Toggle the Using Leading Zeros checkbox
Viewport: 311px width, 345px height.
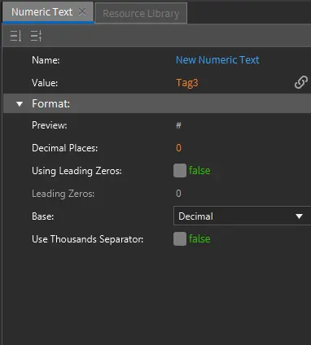[x=180, y=170]
